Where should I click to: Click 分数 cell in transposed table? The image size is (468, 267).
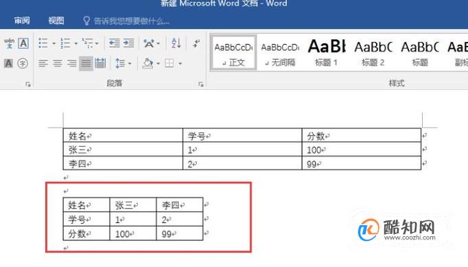[x=86, y=233]
